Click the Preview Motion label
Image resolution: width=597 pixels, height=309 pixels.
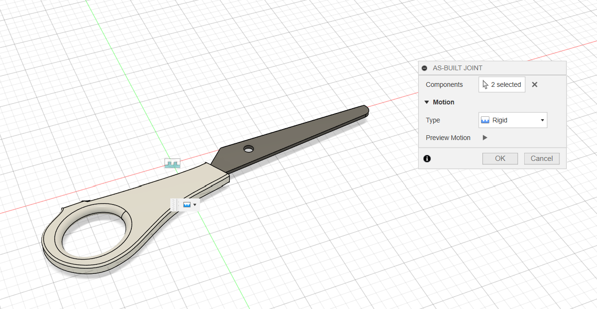[x=448, y=138]
